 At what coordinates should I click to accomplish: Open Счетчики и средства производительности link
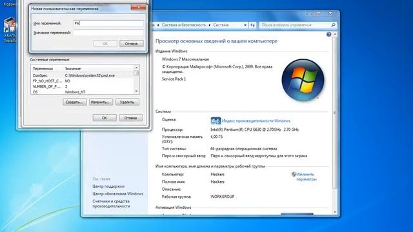tap(111, 204)
